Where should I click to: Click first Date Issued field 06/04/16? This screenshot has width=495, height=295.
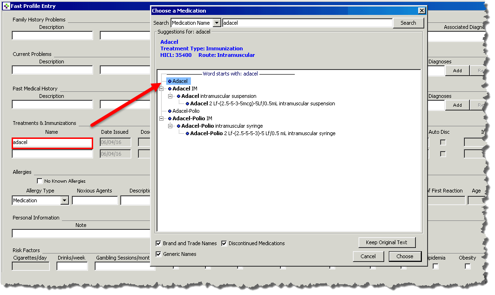click(x=115, y=143)
